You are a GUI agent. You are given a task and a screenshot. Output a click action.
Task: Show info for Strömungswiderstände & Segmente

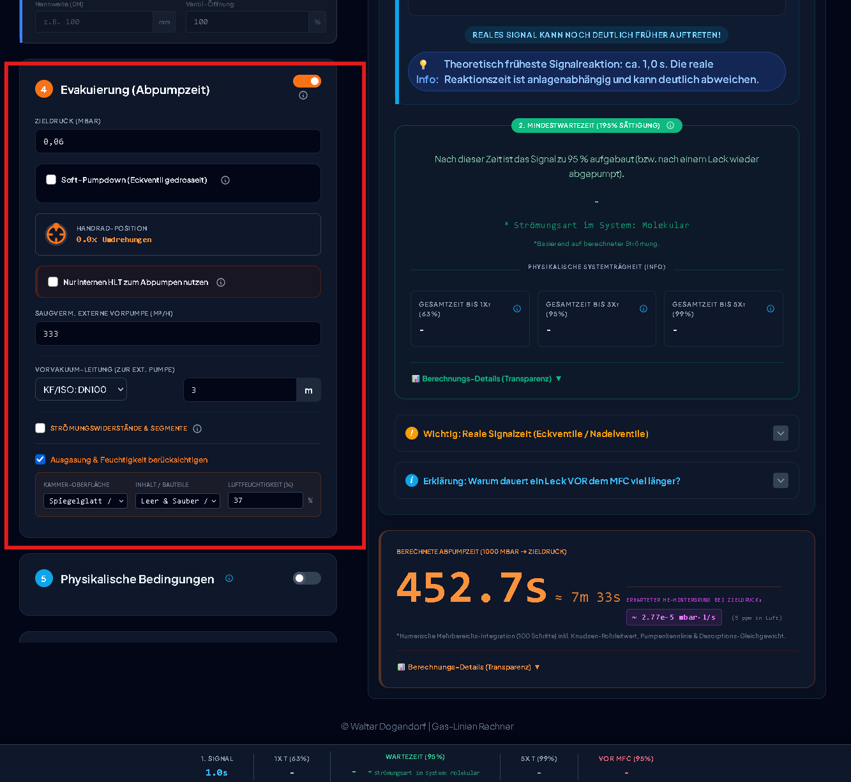click(x=197, y=429)
